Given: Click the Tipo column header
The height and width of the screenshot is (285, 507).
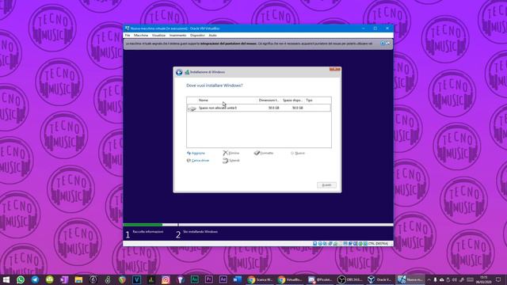Looking at the screenshot, I should [310, 101].
